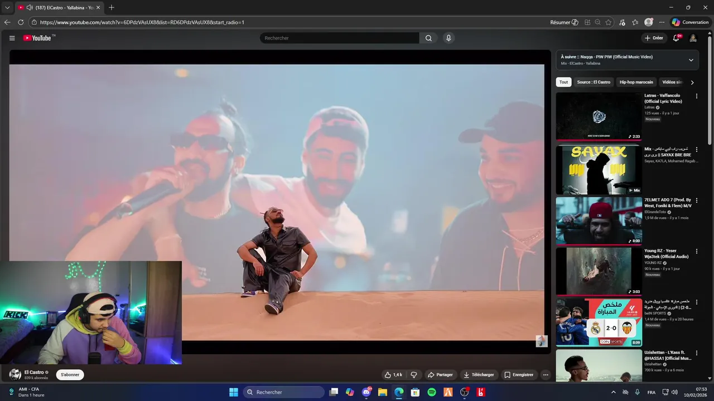Viewport: 714px width, 401px height.
Task: Click the Windows taskbar Rechercher search box
Action: [x=284, y=392]
